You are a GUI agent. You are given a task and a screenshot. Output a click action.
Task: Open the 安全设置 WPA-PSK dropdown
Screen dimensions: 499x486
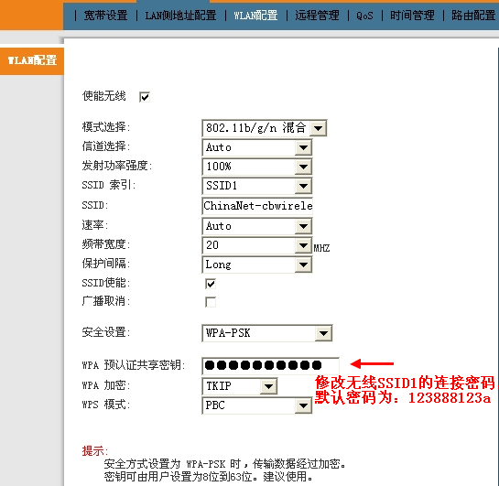click(267, 333)
